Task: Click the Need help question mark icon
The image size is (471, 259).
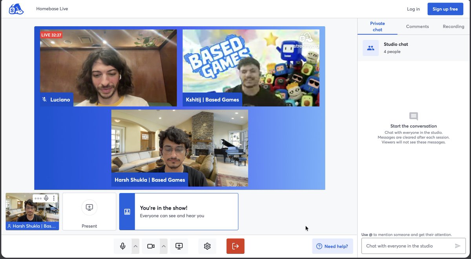Action: pos(319,246)
